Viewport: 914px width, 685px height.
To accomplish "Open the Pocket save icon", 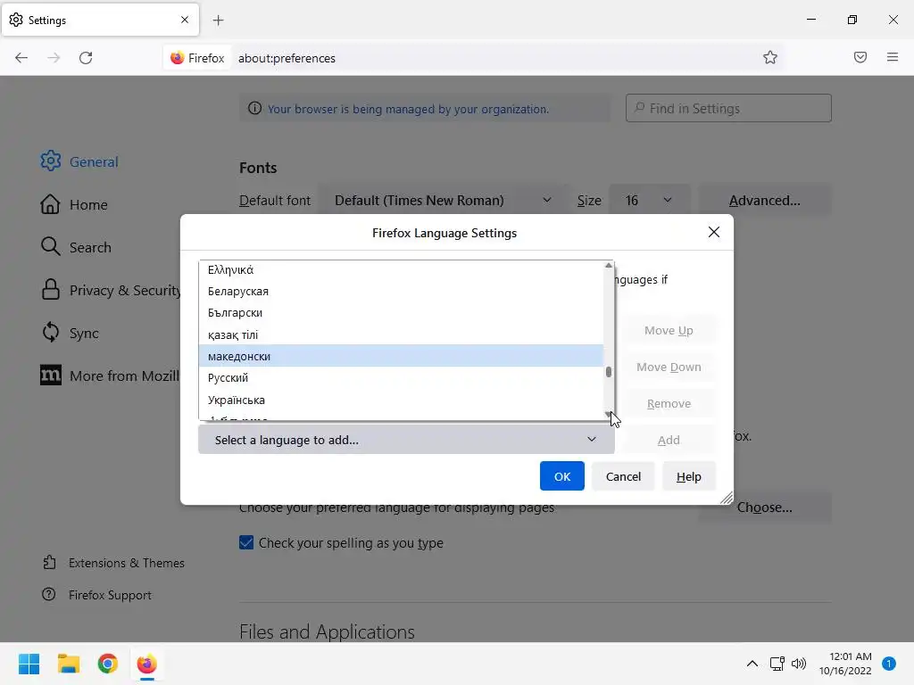I will tap(860, 57).
